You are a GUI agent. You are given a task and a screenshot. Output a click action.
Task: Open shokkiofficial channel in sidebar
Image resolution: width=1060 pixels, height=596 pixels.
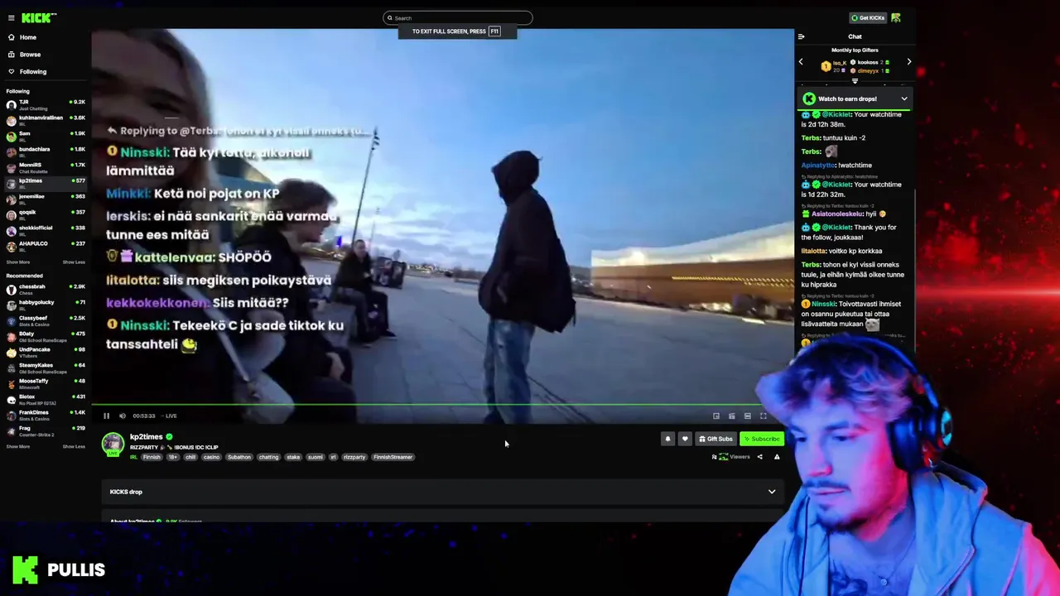click(46, 231)
